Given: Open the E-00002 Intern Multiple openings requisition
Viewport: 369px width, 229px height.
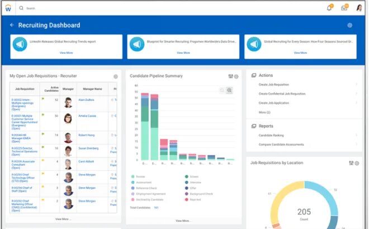Looking at the screenshot, I should pyautogui.click(x=22, y=105).
